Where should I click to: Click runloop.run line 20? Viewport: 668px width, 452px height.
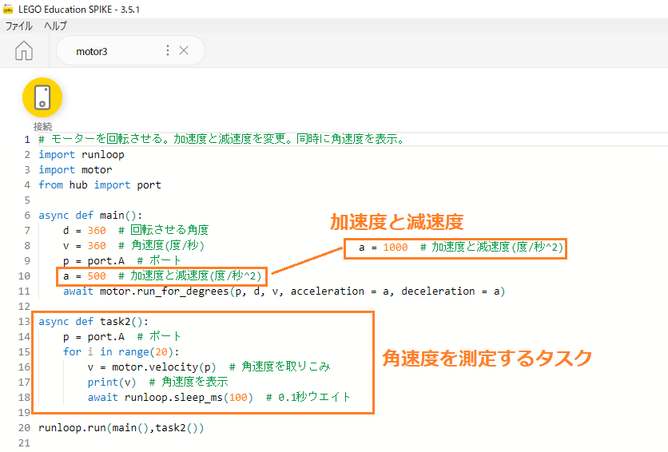[x=121, y=428]
